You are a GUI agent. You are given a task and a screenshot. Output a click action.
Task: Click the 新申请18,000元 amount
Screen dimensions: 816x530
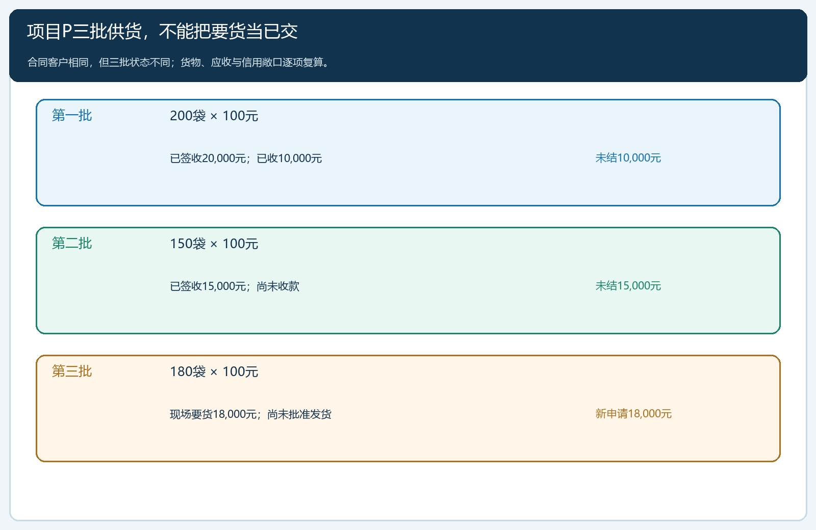(633, 414)
